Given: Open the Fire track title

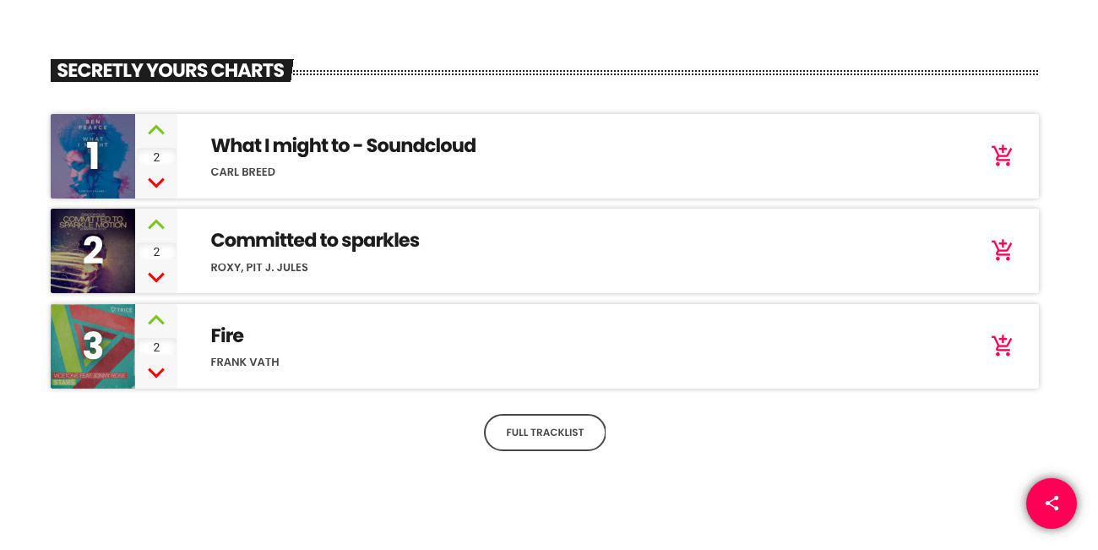Looking at the screenshot, I should click(x=227, y=335).
